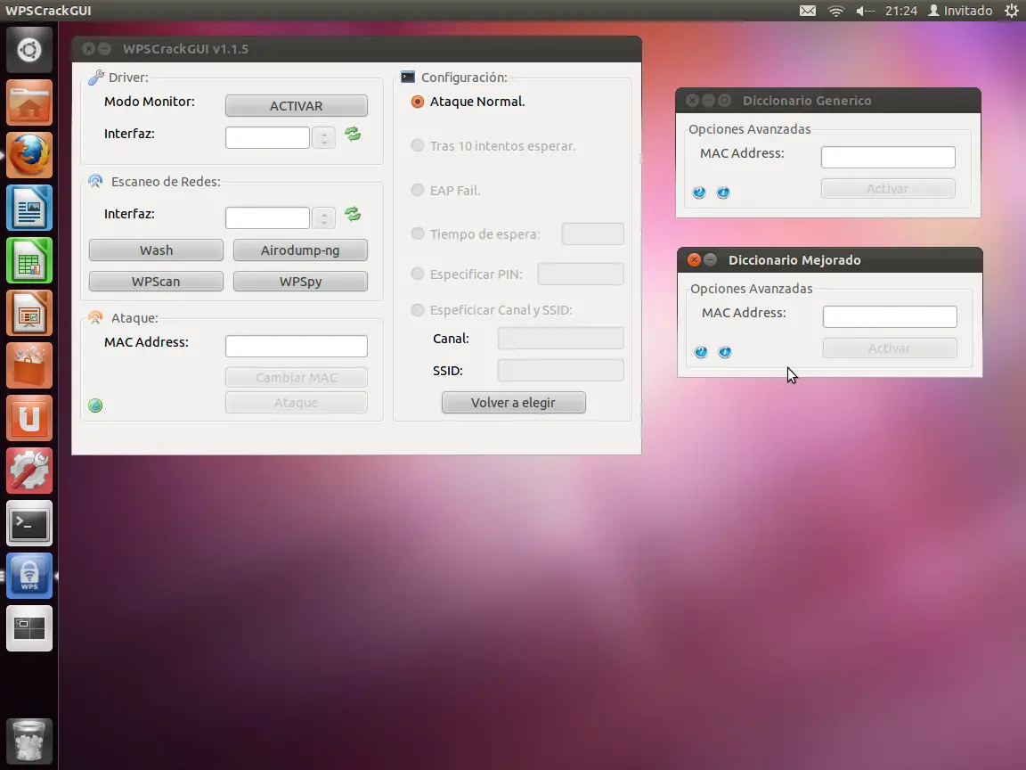Click green globe icon in Ataque section
Screen dimensions: 1026x770
point(95,406)
